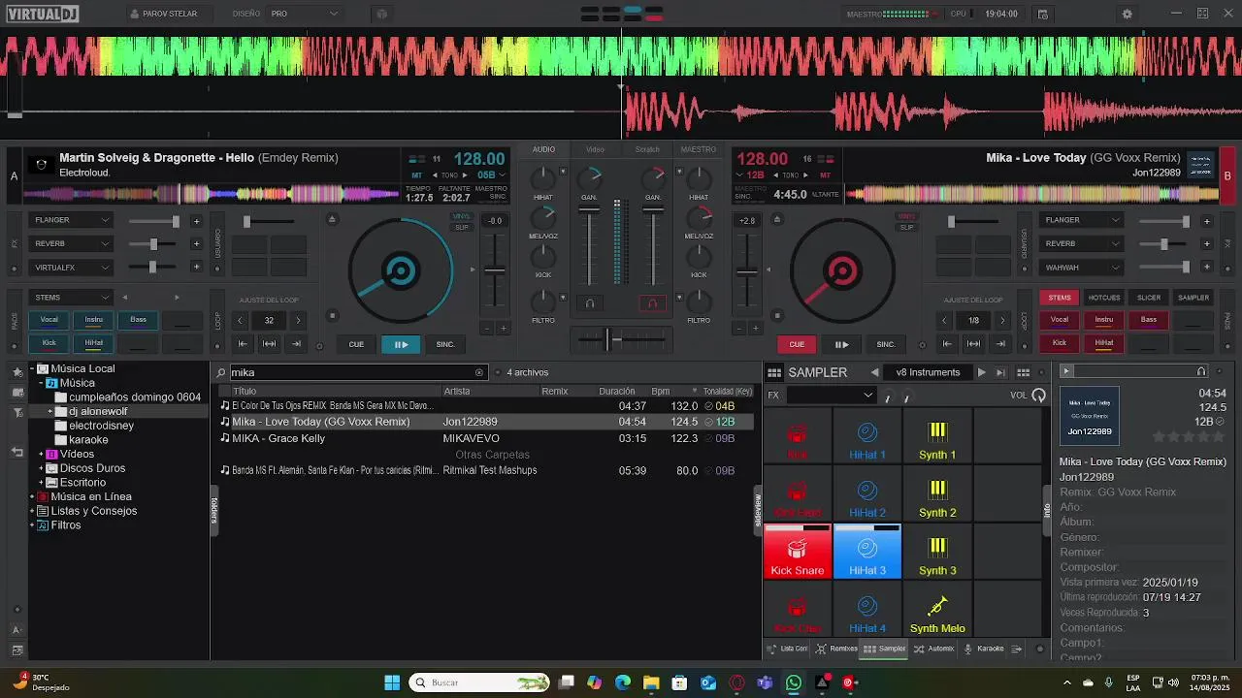
Task: Select the HOTCUES pad tab on deck B
Action: pos(1104,298)
